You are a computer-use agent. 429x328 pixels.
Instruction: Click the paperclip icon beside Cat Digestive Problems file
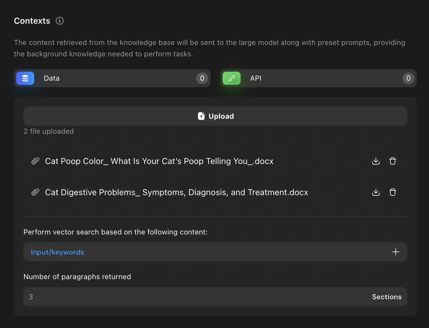35,192
